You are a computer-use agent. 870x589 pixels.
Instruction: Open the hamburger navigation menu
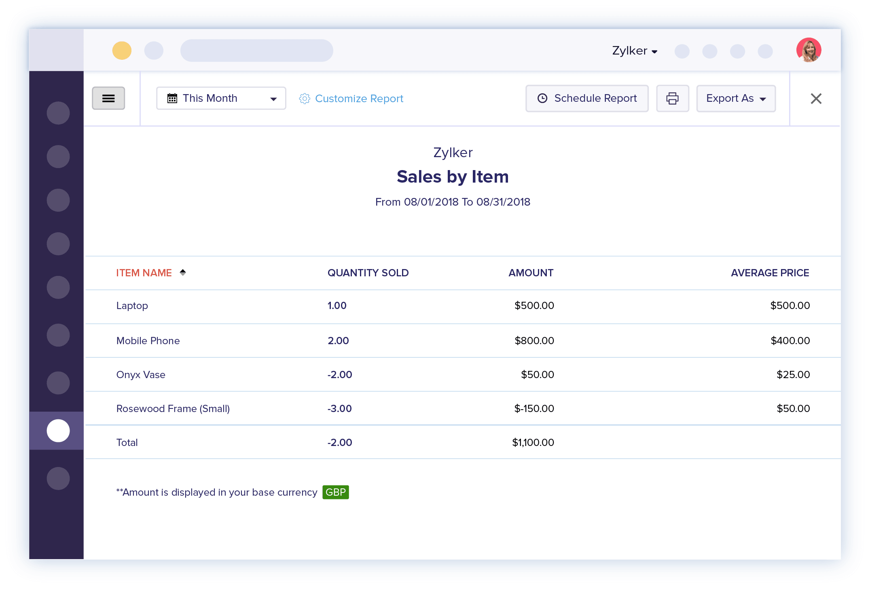[108, 98]
